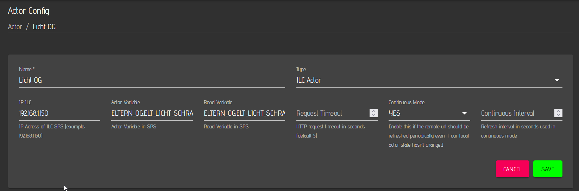
Task: Select the Read Variable input field
Action: coord(244,113)
